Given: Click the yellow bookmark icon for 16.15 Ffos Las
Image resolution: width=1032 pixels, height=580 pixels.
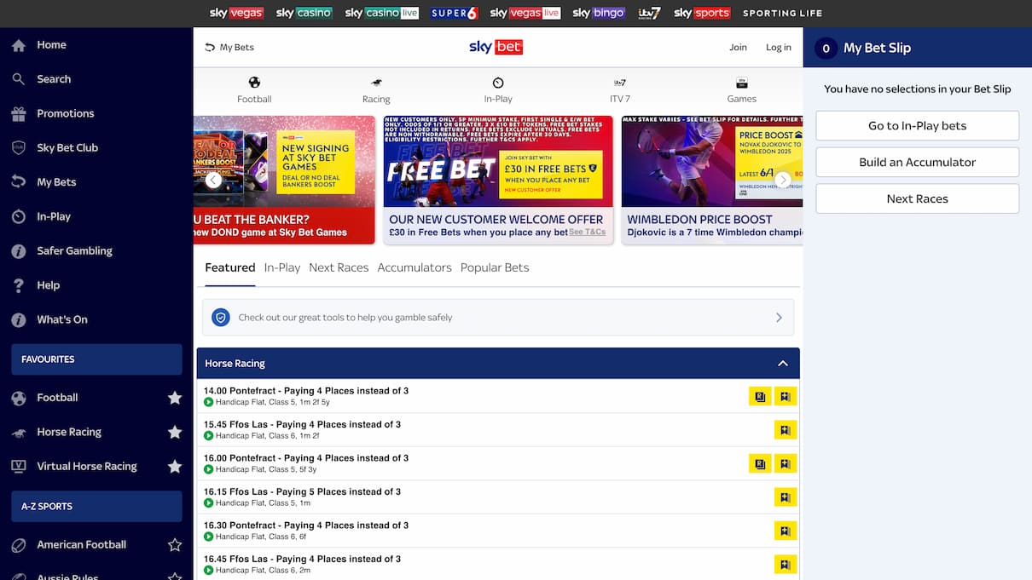Looking at the screenshot, I should point(786,497).
